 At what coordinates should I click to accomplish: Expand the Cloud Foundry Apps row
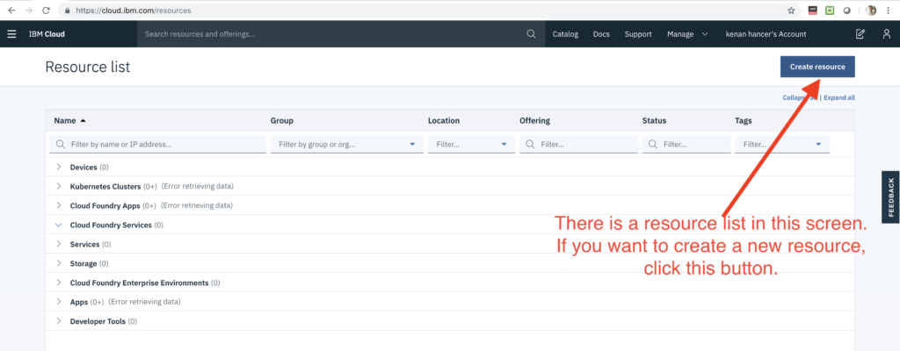[x=59, y=205]
